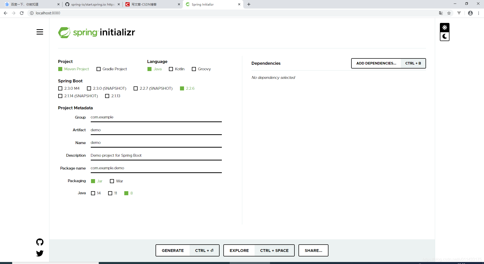Select Spring Boot 2.3.0 M4
The width and height of the screenshot is (484, 264).
pos(69,88)
